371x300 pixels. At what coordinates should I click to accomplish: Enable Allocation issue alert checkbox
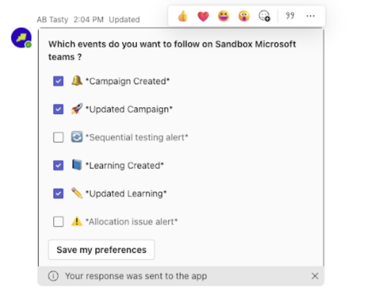58,221
